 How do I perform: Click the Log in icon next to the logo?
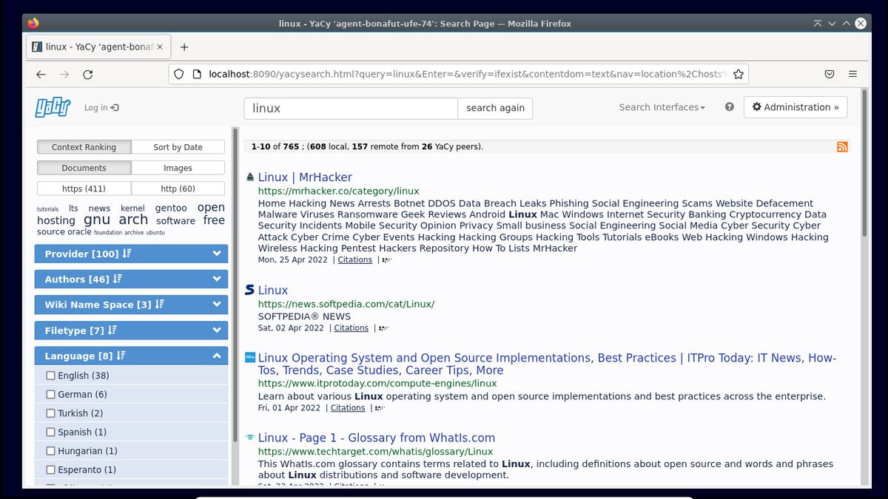[x=101, y=107]
